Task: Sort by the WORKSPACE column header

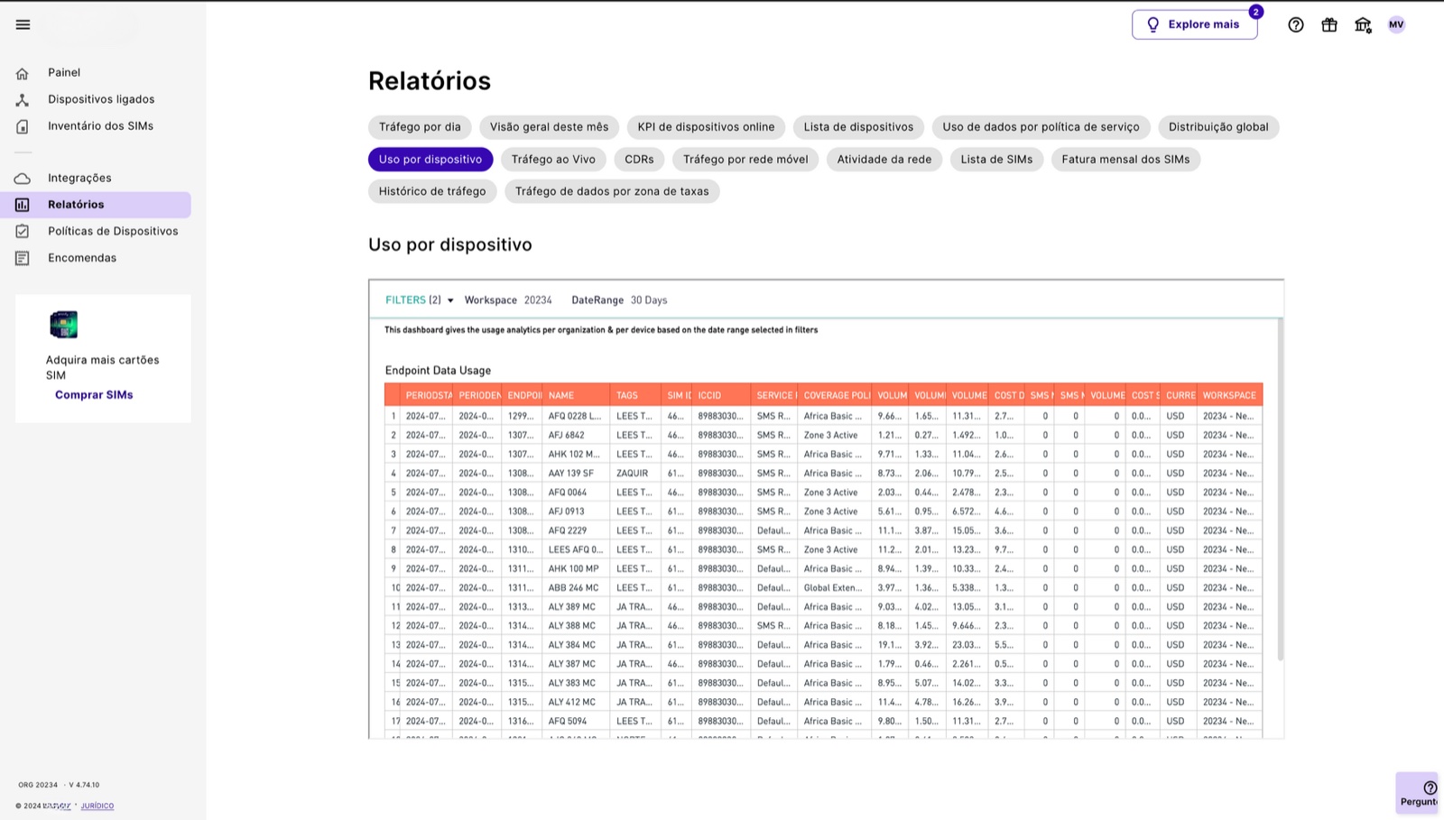Action: pyautogui.click(x=1229, y=395)
